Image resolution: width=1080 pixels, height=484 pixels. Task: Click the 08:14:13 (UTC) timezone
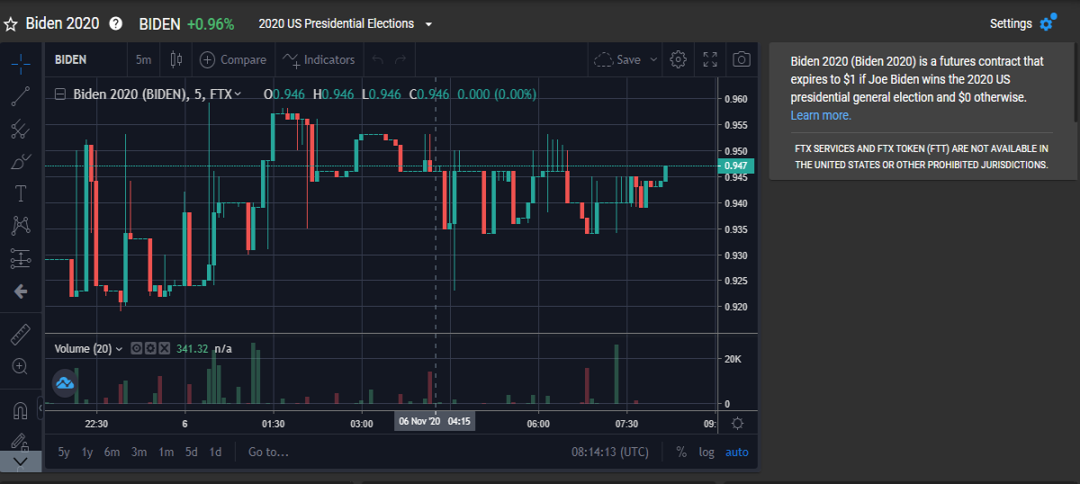click(x=609, y=452)
